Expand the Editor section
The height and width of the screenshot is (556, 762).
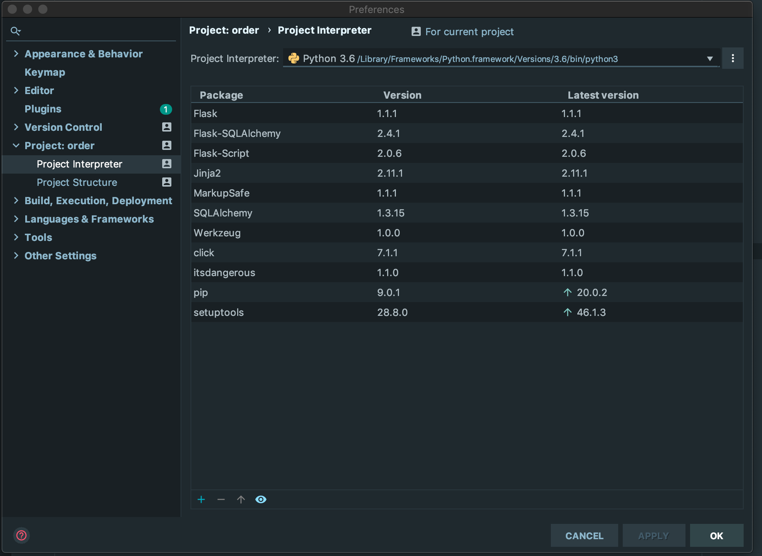tap(16, 90)
